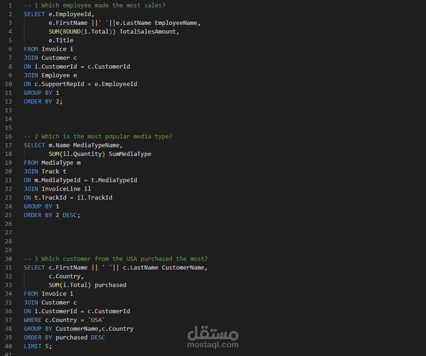
Task: Click line number 16 in the gutter
Action: tap(8, 137)
